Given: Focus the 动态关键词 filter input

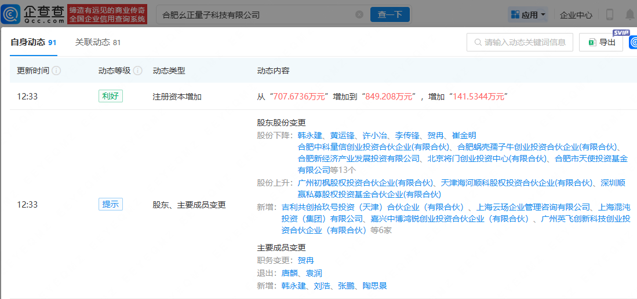Looking at the screenshot, I should [525, 42].
